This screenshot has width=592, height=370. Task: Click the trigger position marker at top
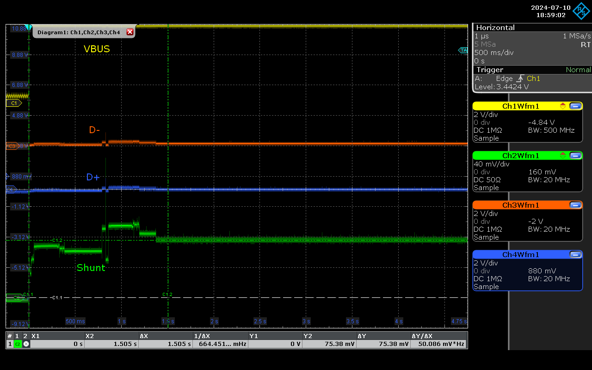coord(29,28)
